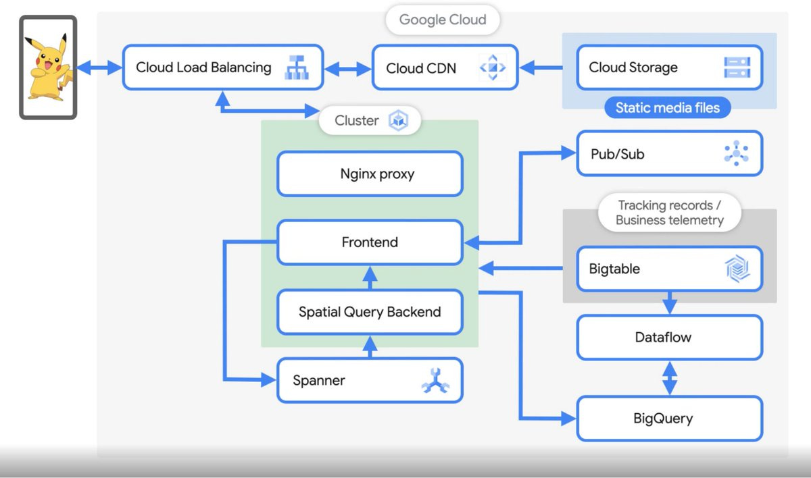
Task: Select the Cloud CDN icon
Action: coord(493,67)
